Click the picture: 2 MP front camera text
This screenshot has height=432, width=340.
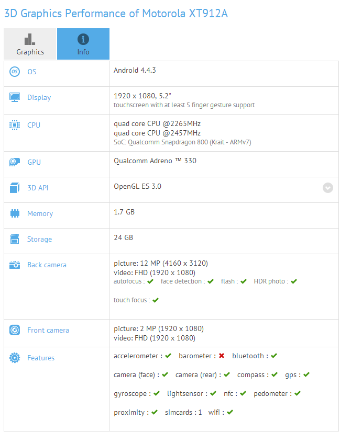pos(159,328)
